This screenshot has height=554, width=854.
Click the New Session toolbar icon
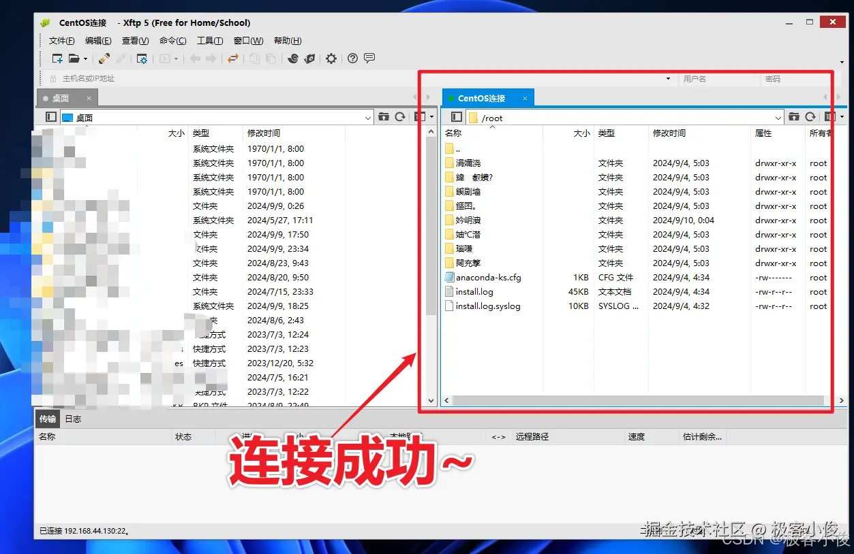58,59
